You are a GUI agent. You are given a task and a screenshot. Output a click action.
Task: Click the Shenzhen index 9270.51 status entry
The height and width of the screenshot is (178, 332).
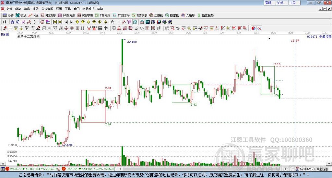[89, 169]
